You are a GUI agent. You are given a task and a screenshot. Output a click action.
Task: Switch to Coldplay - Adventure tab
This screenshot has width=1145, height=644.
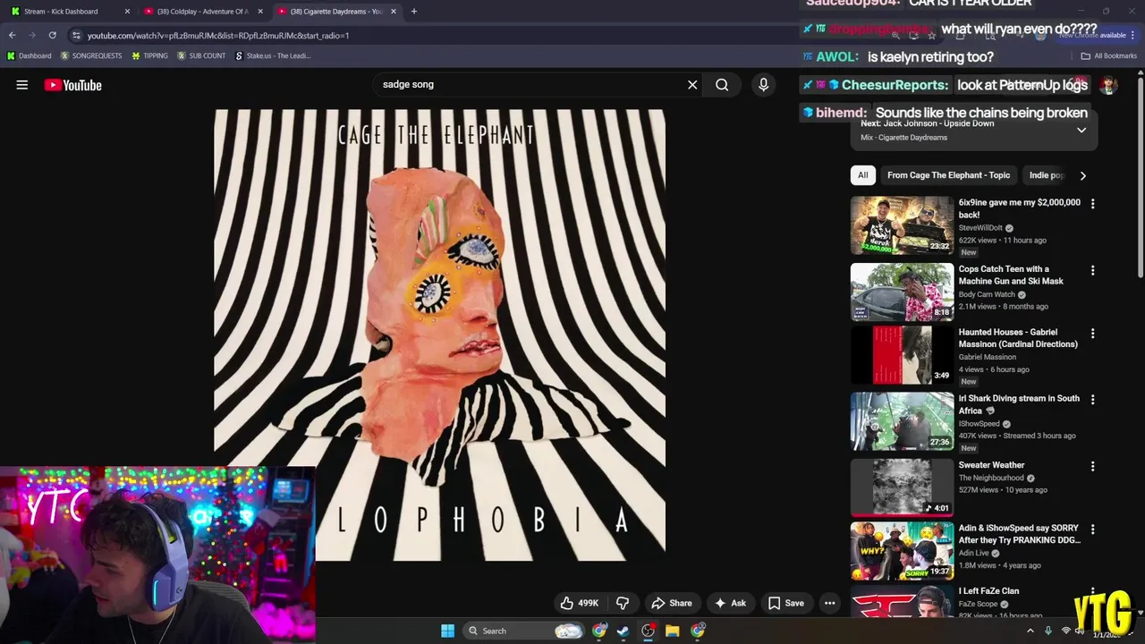[x=202, y=12]
